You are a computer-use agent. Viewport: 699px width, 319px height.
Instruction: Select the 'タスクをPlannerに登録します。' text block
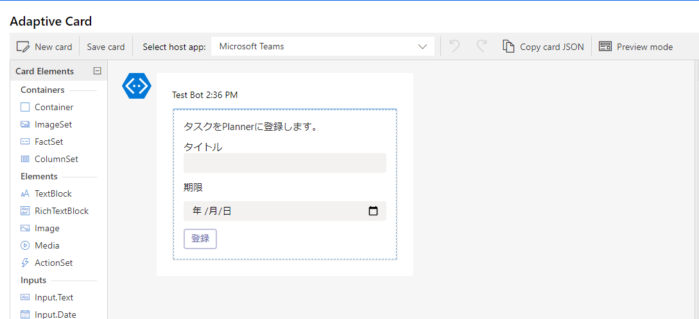[x=250, y=127]
